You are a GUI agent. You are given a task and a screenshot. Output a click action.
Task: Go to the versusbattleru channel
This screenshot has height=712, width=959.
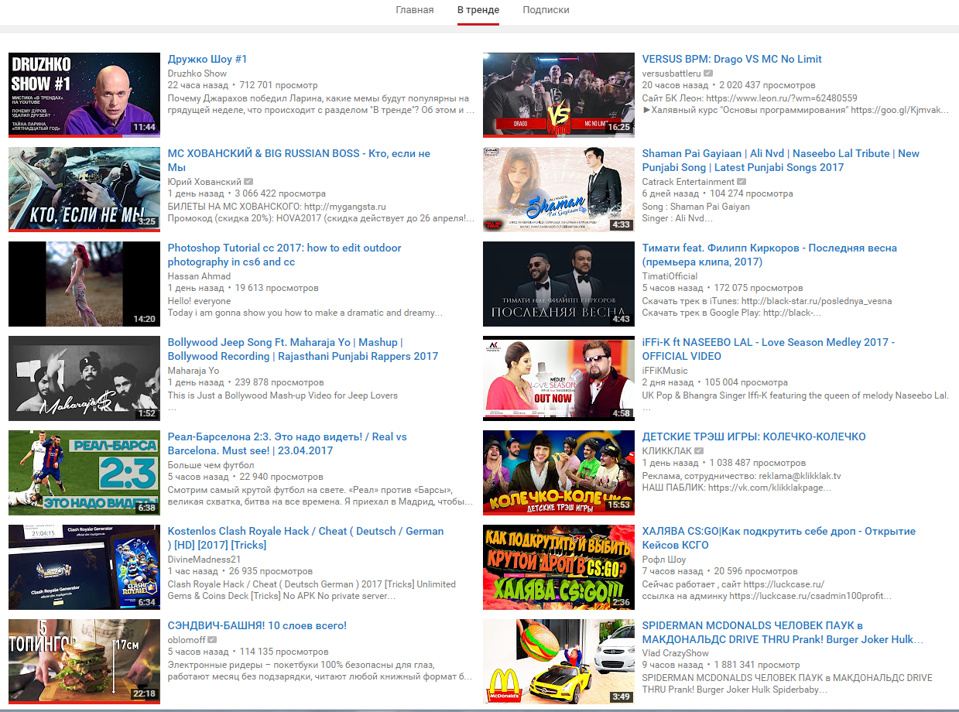(x=671, y=73)
